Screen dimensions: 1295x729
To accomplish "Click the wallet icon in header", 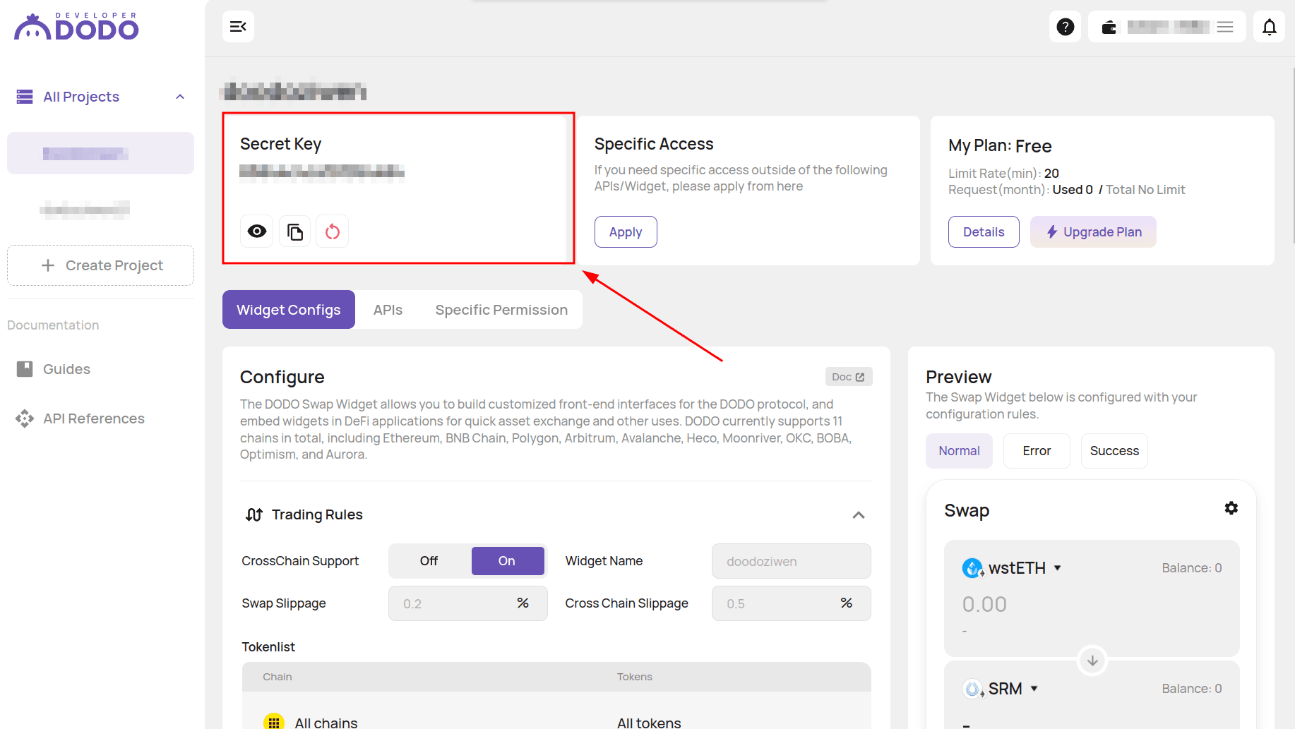I will click(1109, 27).
